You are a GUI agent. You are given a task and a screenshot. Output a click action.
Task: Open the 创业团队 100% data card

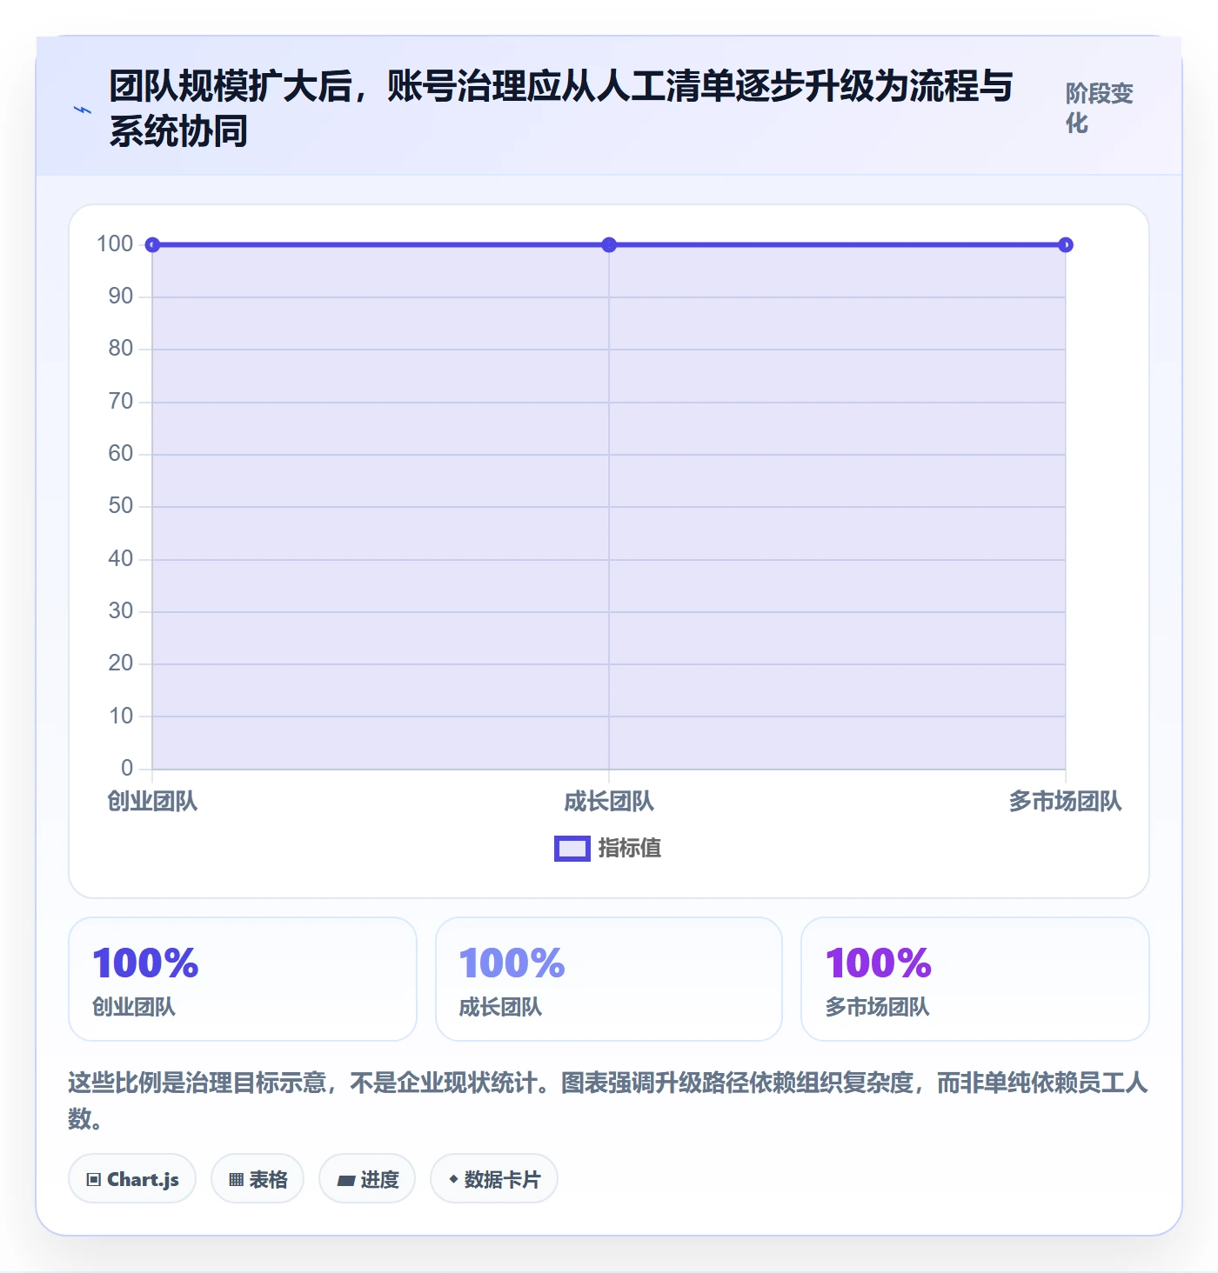pyautogui.click(x=243, y=979)
